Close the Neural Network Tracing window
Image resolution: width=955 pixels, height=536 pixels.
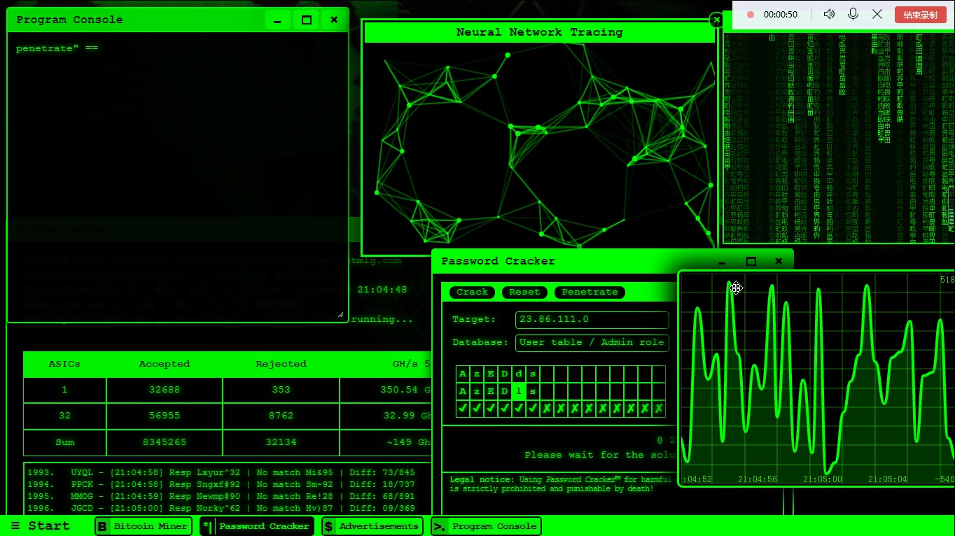pyautogui.click(x=716, y=20)
